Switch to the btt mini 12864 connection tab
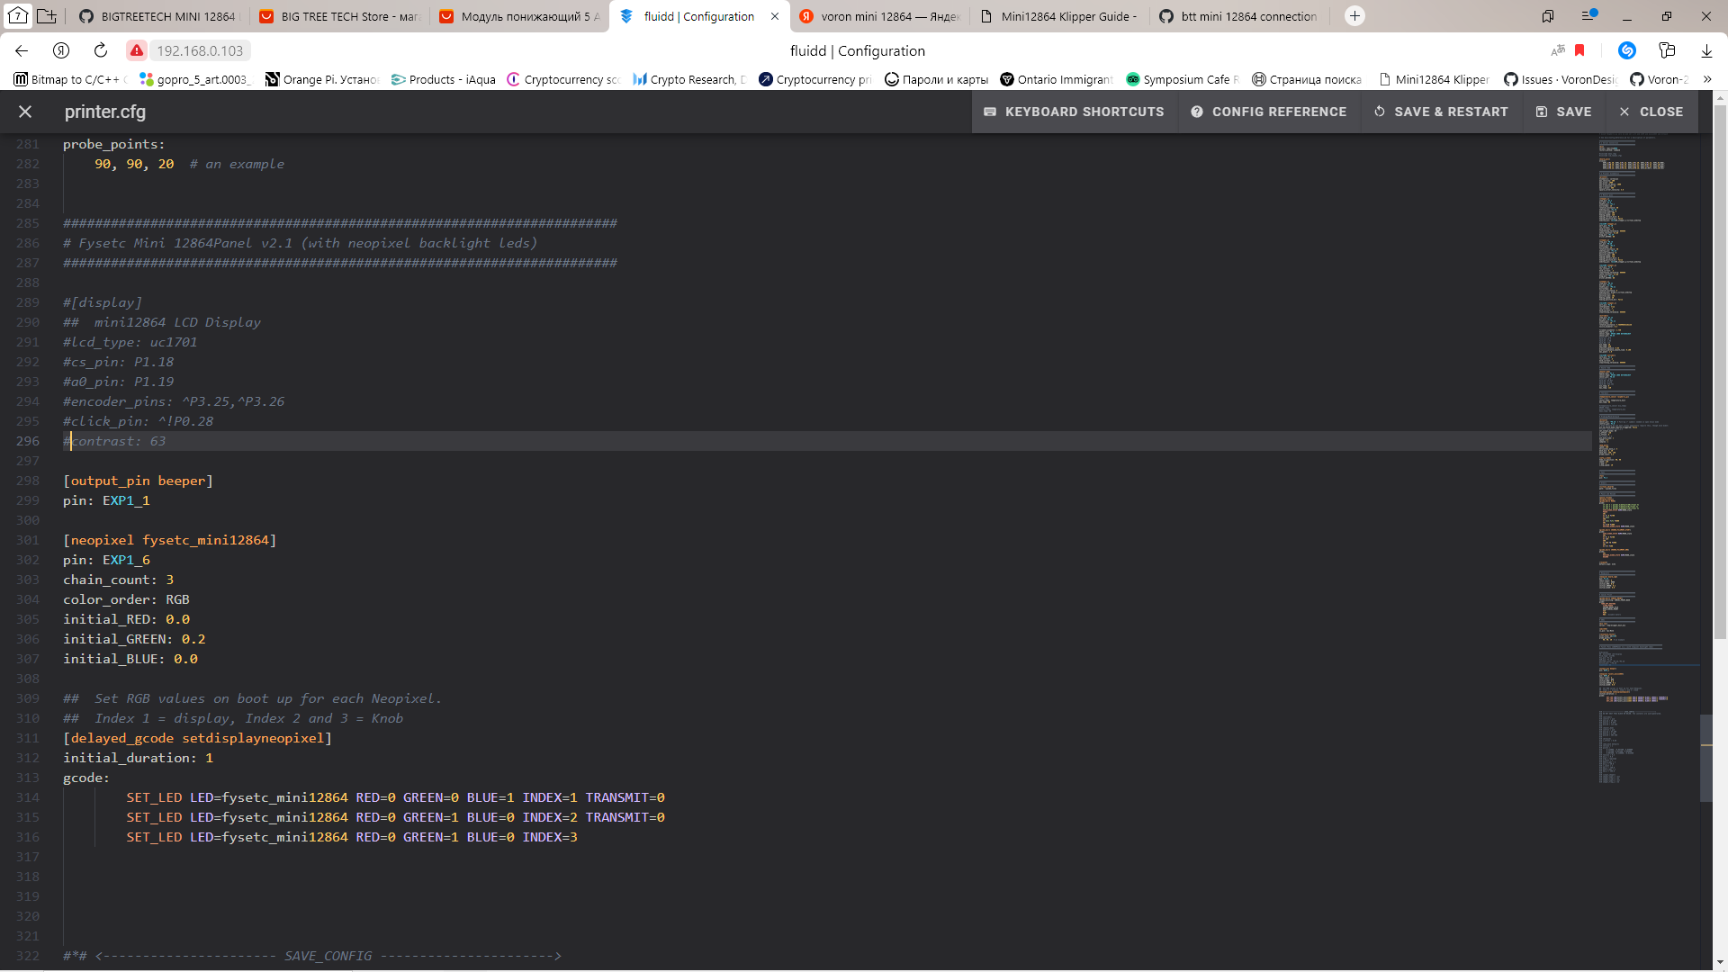The image size is (1728, 972). pos(1238,16)
